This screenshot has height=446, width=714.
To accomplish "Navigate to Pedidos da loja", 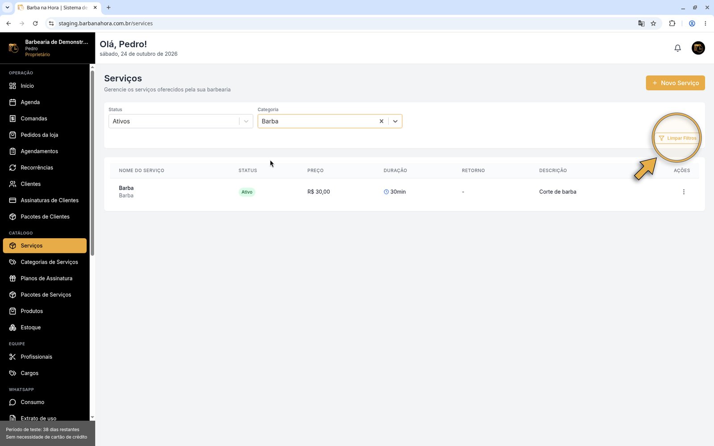I will point(45,135).
